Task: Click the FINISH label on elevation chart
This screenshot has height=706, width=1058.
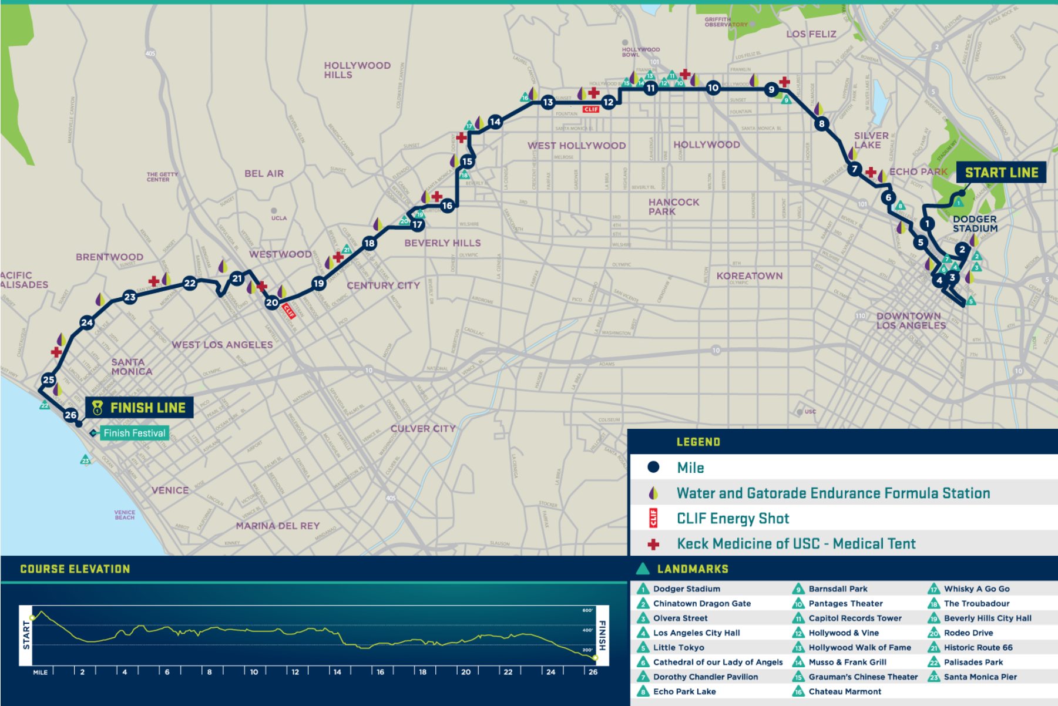Action: (x=602, y=635)
